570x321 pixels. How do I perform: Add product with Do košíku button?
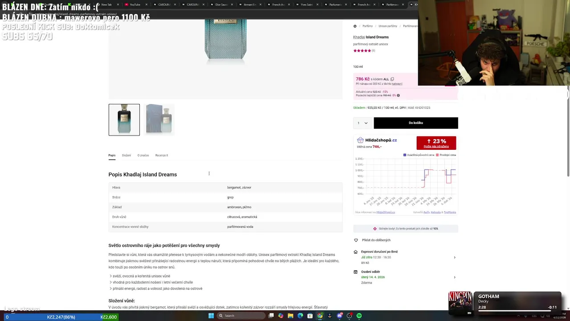416,123
